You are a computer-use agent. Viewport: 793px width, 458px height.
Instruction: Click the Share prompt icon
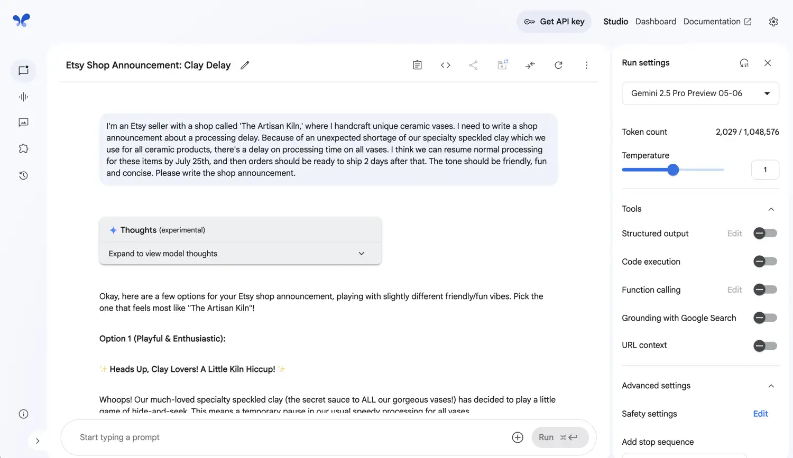click(473, 65)
